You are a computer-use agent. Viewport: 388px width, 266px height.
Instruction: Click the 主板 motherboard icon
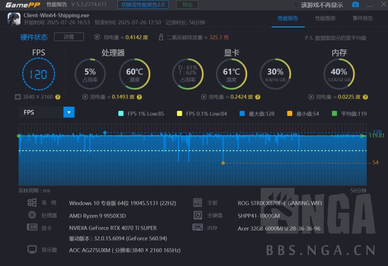(x=197, y=203)
